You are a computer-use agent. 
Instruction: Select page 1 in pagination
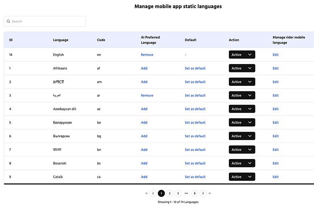pos(161,193)
